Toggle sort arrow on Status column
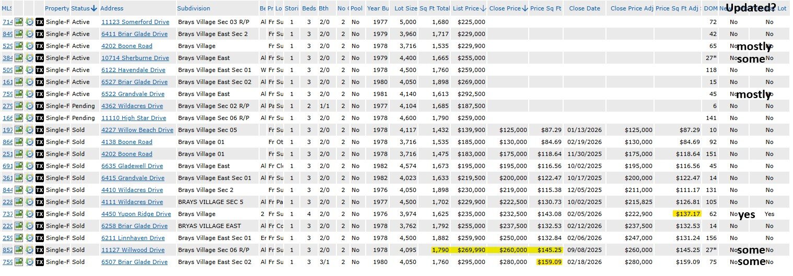This screenshot has width=793, height=276. pos(94,8)
